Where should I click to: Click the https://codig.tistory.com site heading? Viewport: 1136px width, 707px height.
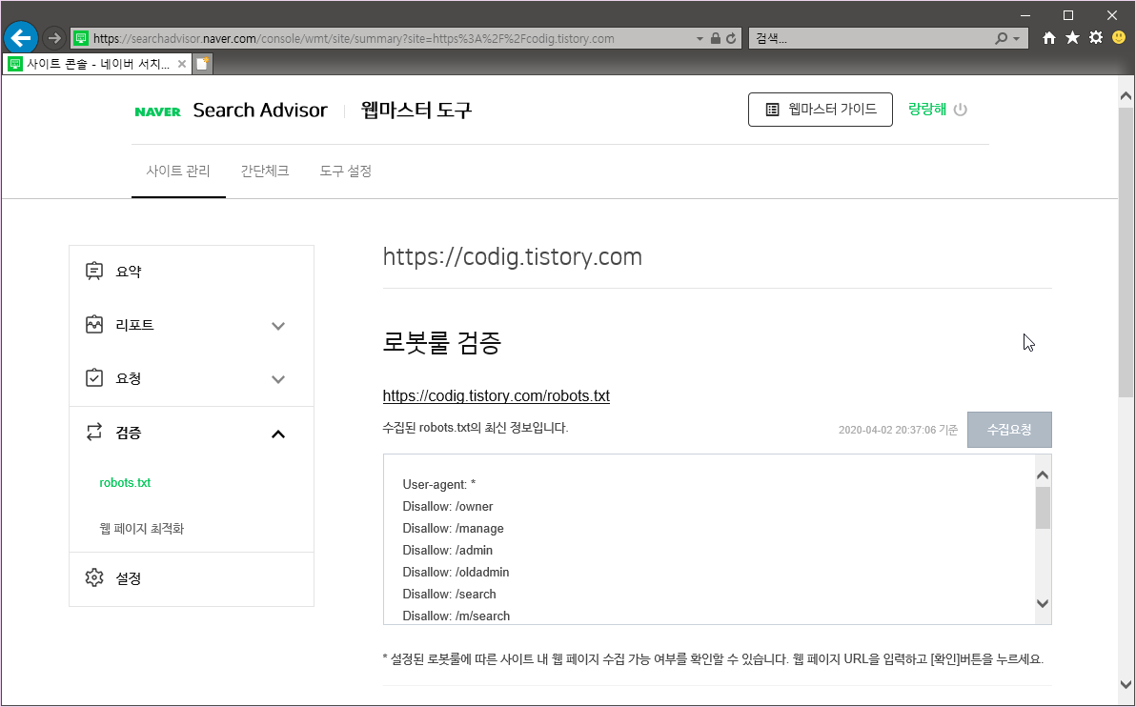pos(512,257)
